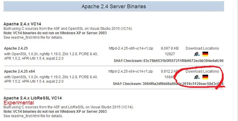Click the red Experimental label
The image size is (238, 121).
[19, 103]
